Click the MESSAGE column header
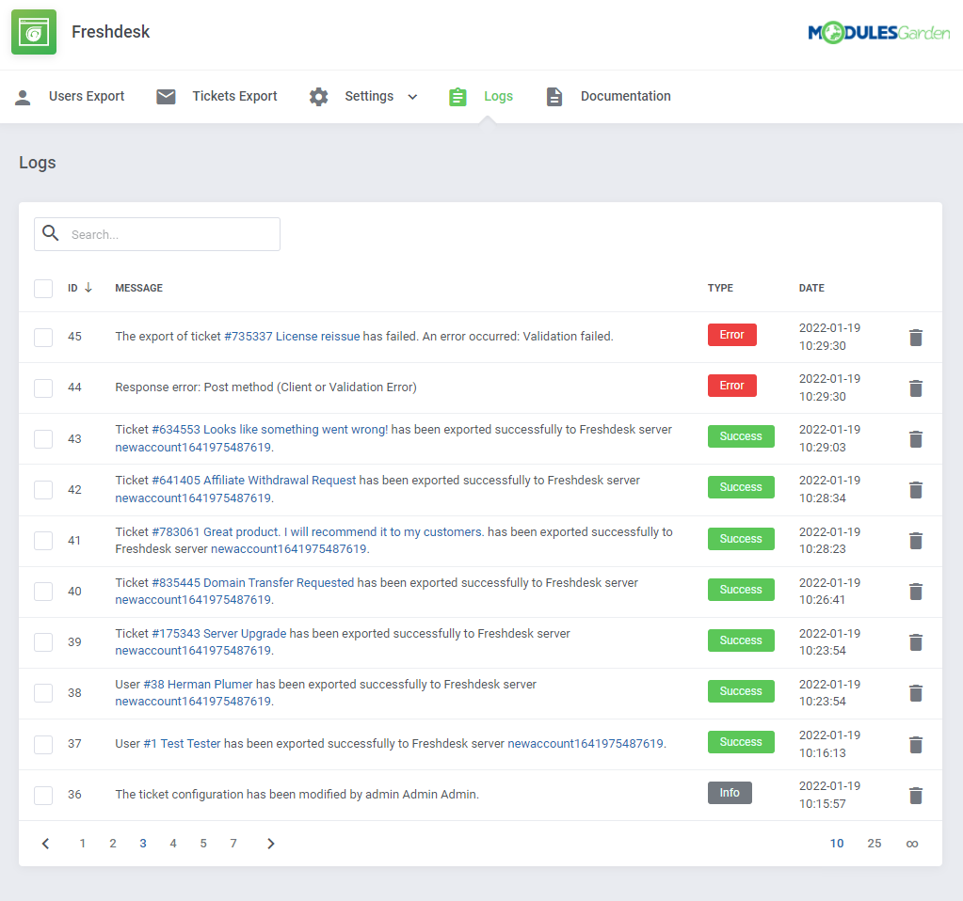 pyautogui.click(x=138, y=288)
